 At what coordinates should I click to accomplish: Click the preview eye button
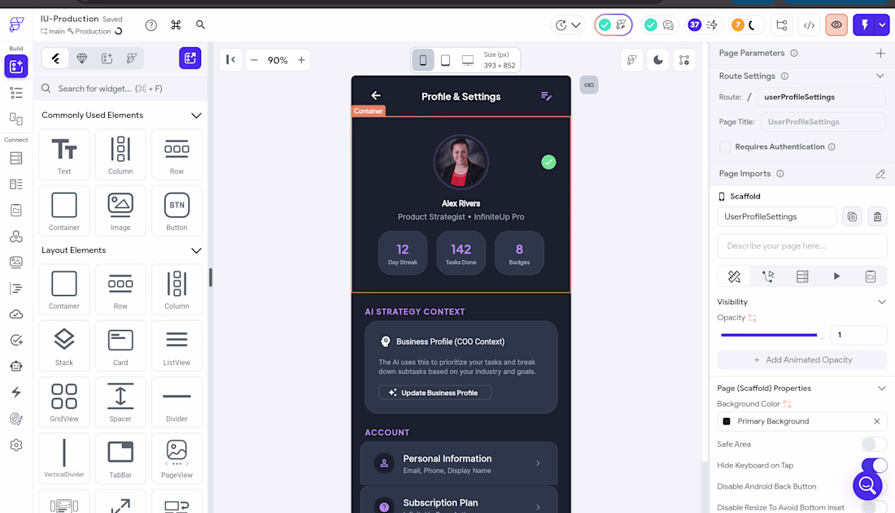[x=836, y=25]
